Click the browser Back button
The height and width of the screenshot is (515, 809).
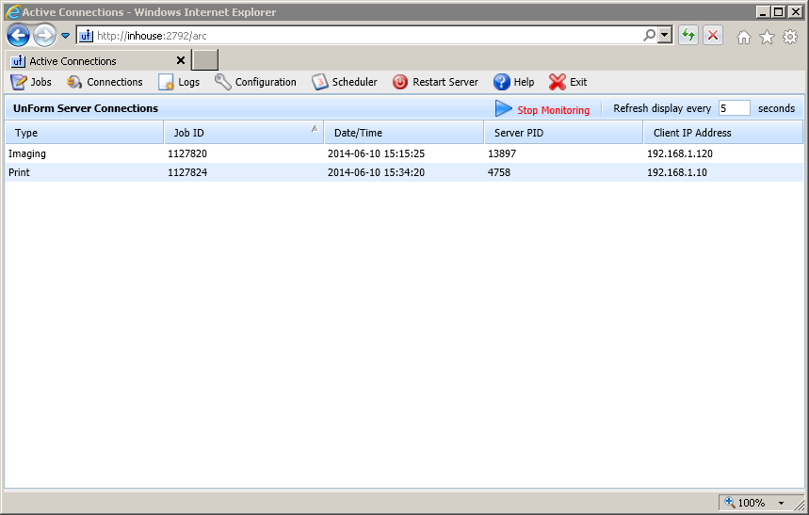click(18, 36)
